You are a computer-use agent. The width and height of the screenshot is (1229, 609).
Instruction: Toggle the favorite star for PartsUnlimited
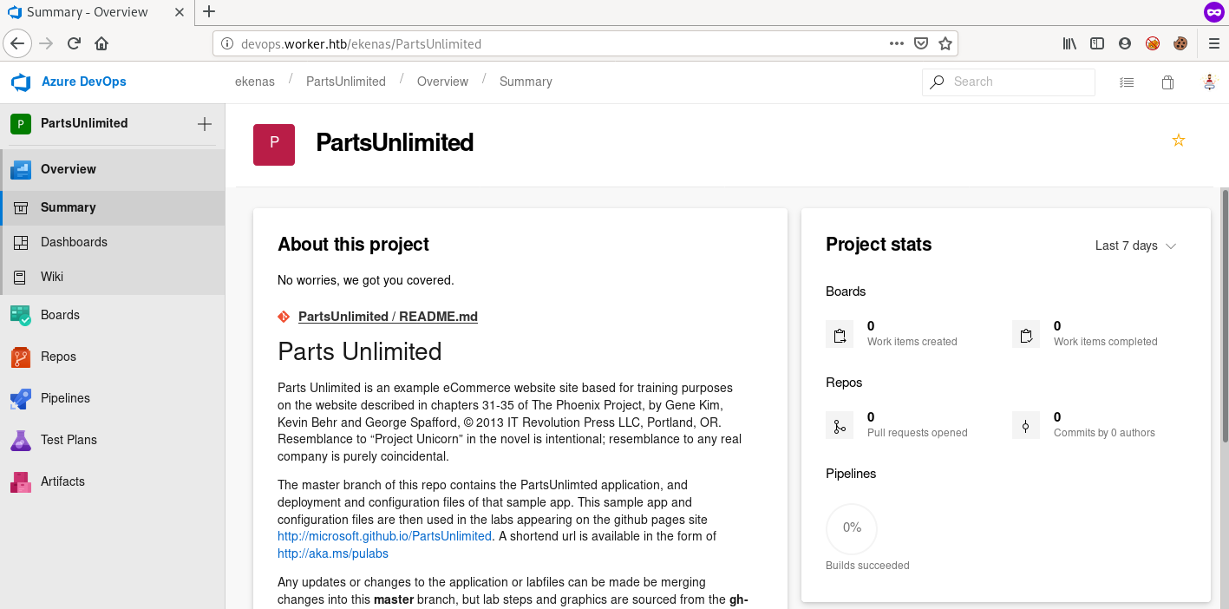tap(1178, 141)
